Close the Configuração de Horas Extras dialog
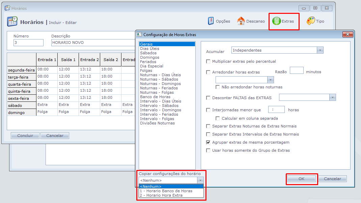This screenshot has height=203, width=361. pyautogui.click(x=348, y=34)
